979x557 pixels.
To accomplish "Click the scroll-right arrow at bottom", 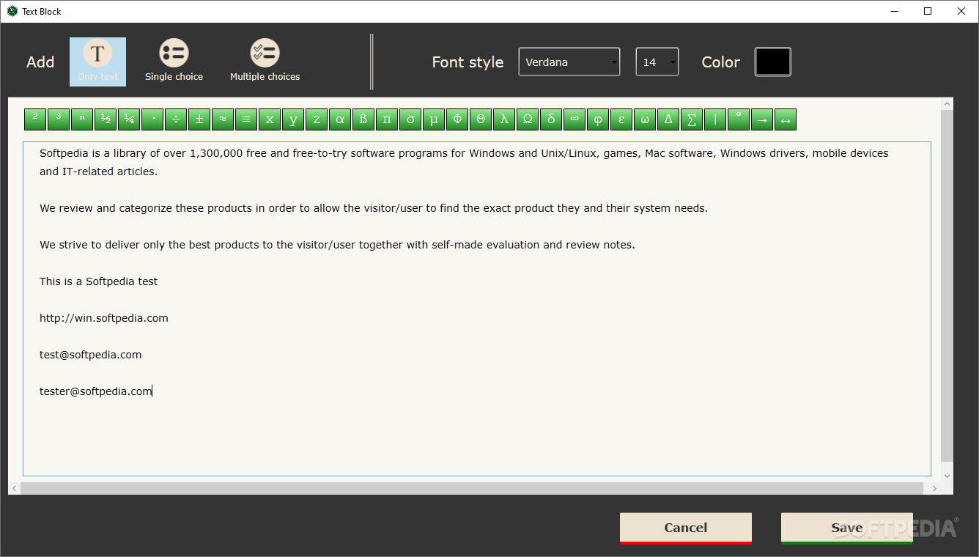I will pyautogui.click(x=934, y=488).
